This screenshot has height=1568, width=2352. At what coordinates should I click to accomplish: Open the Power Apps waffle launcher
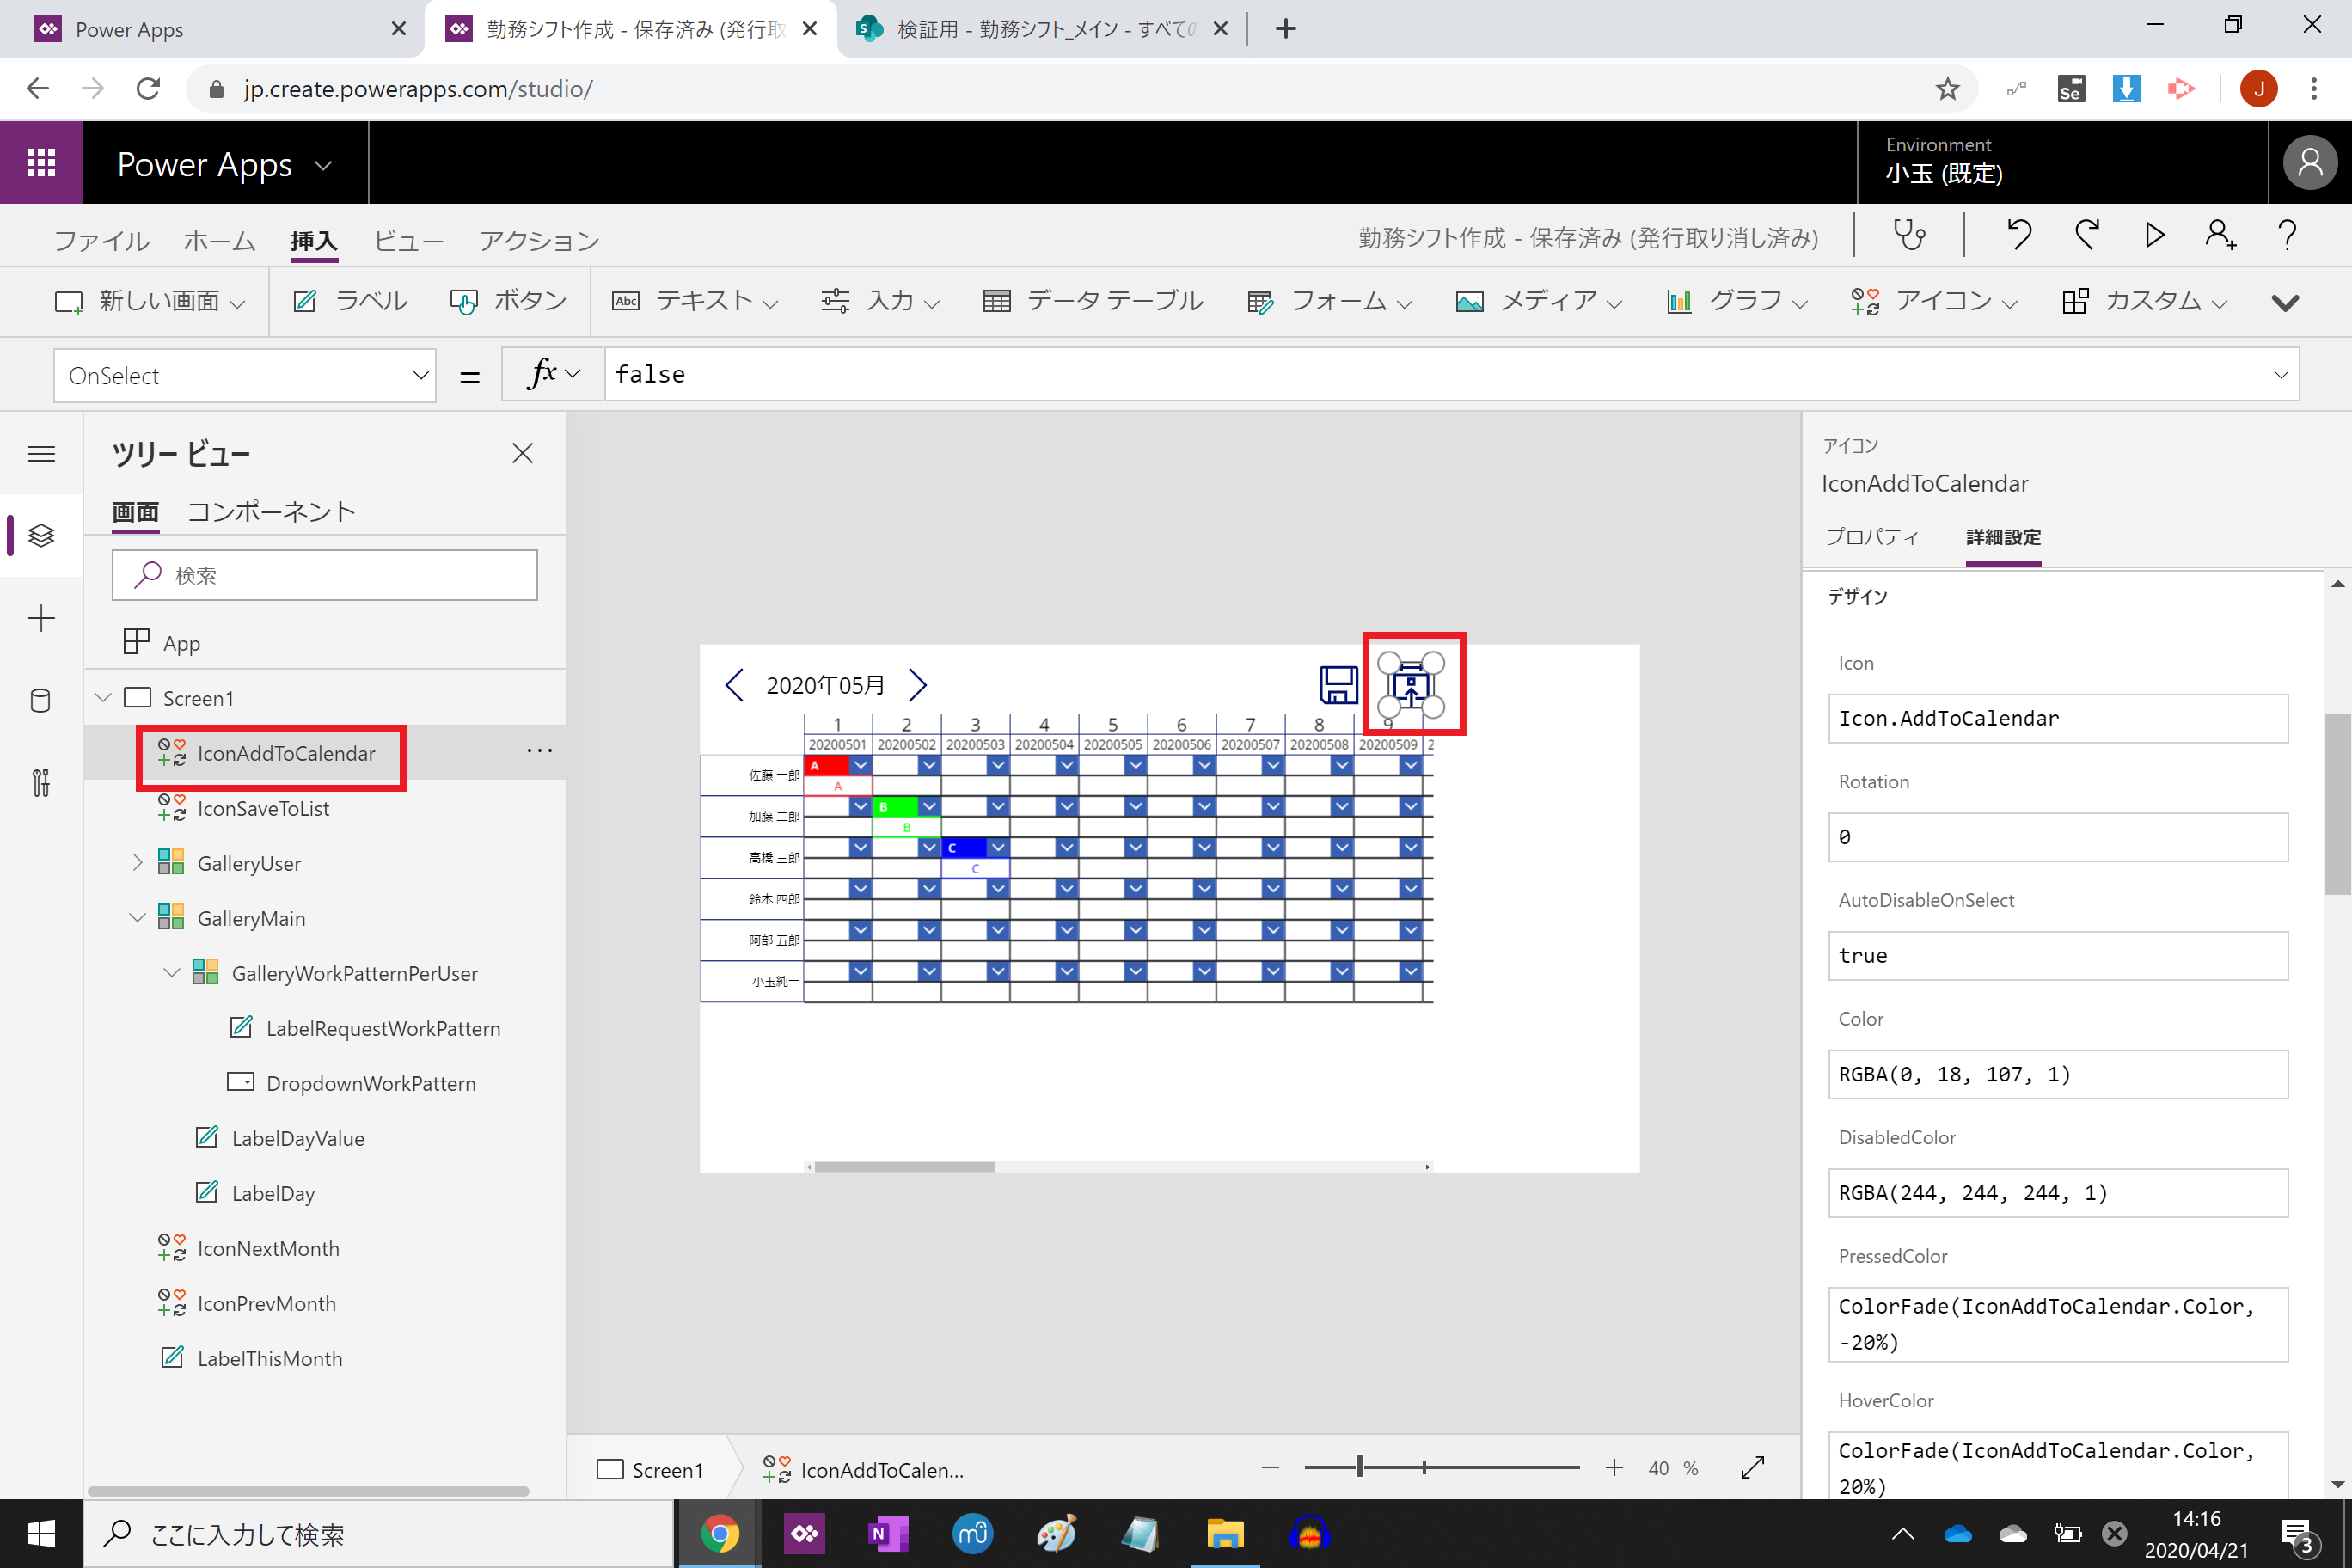(41, 163)
